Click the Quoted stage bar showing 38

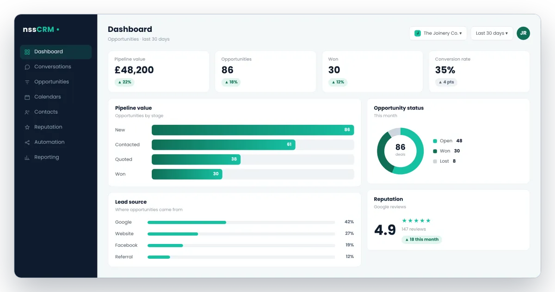(x=196, y=159)
